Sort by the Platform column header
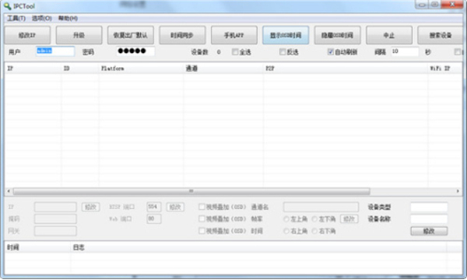The width and height of the screenshot is (467, 280). tap(141, 68)
